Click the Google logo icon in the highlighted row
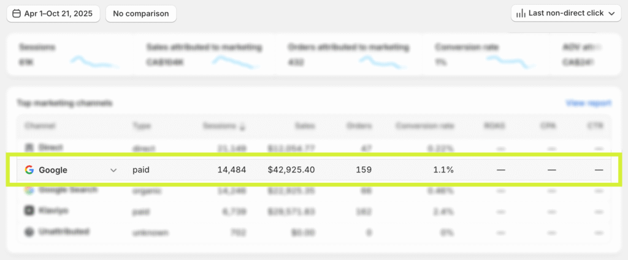 [29, 170]
